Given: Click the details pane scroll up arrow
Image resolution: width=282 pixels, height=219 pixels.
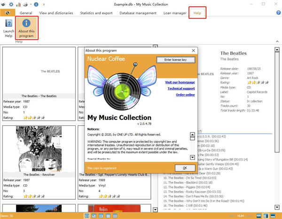Looking at the screenshot, I should point(277,49).
